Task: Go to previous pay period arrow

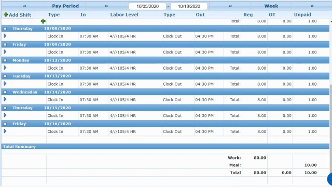Action: [x=24, y=6]
